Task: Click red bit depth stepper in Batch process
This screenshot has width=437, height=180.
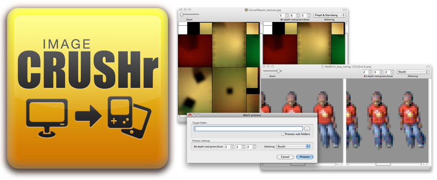Action: click(x=232, y=146)
